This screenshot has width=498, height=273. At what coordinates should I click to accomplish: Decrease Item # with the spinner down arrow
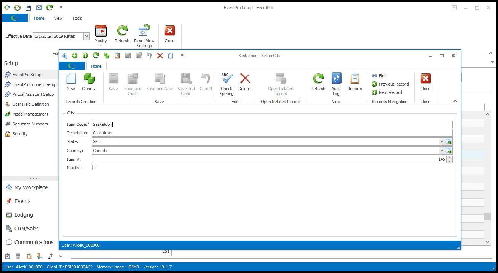450,161
